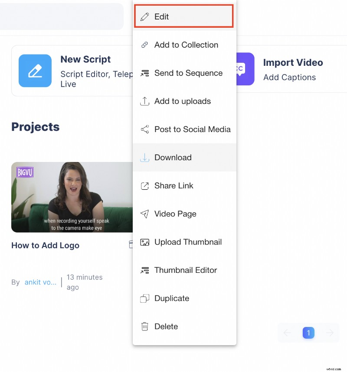This screenshot has height=372, width=347.
Task: Choose Edit from the context menu
Action: click(160, 16)
